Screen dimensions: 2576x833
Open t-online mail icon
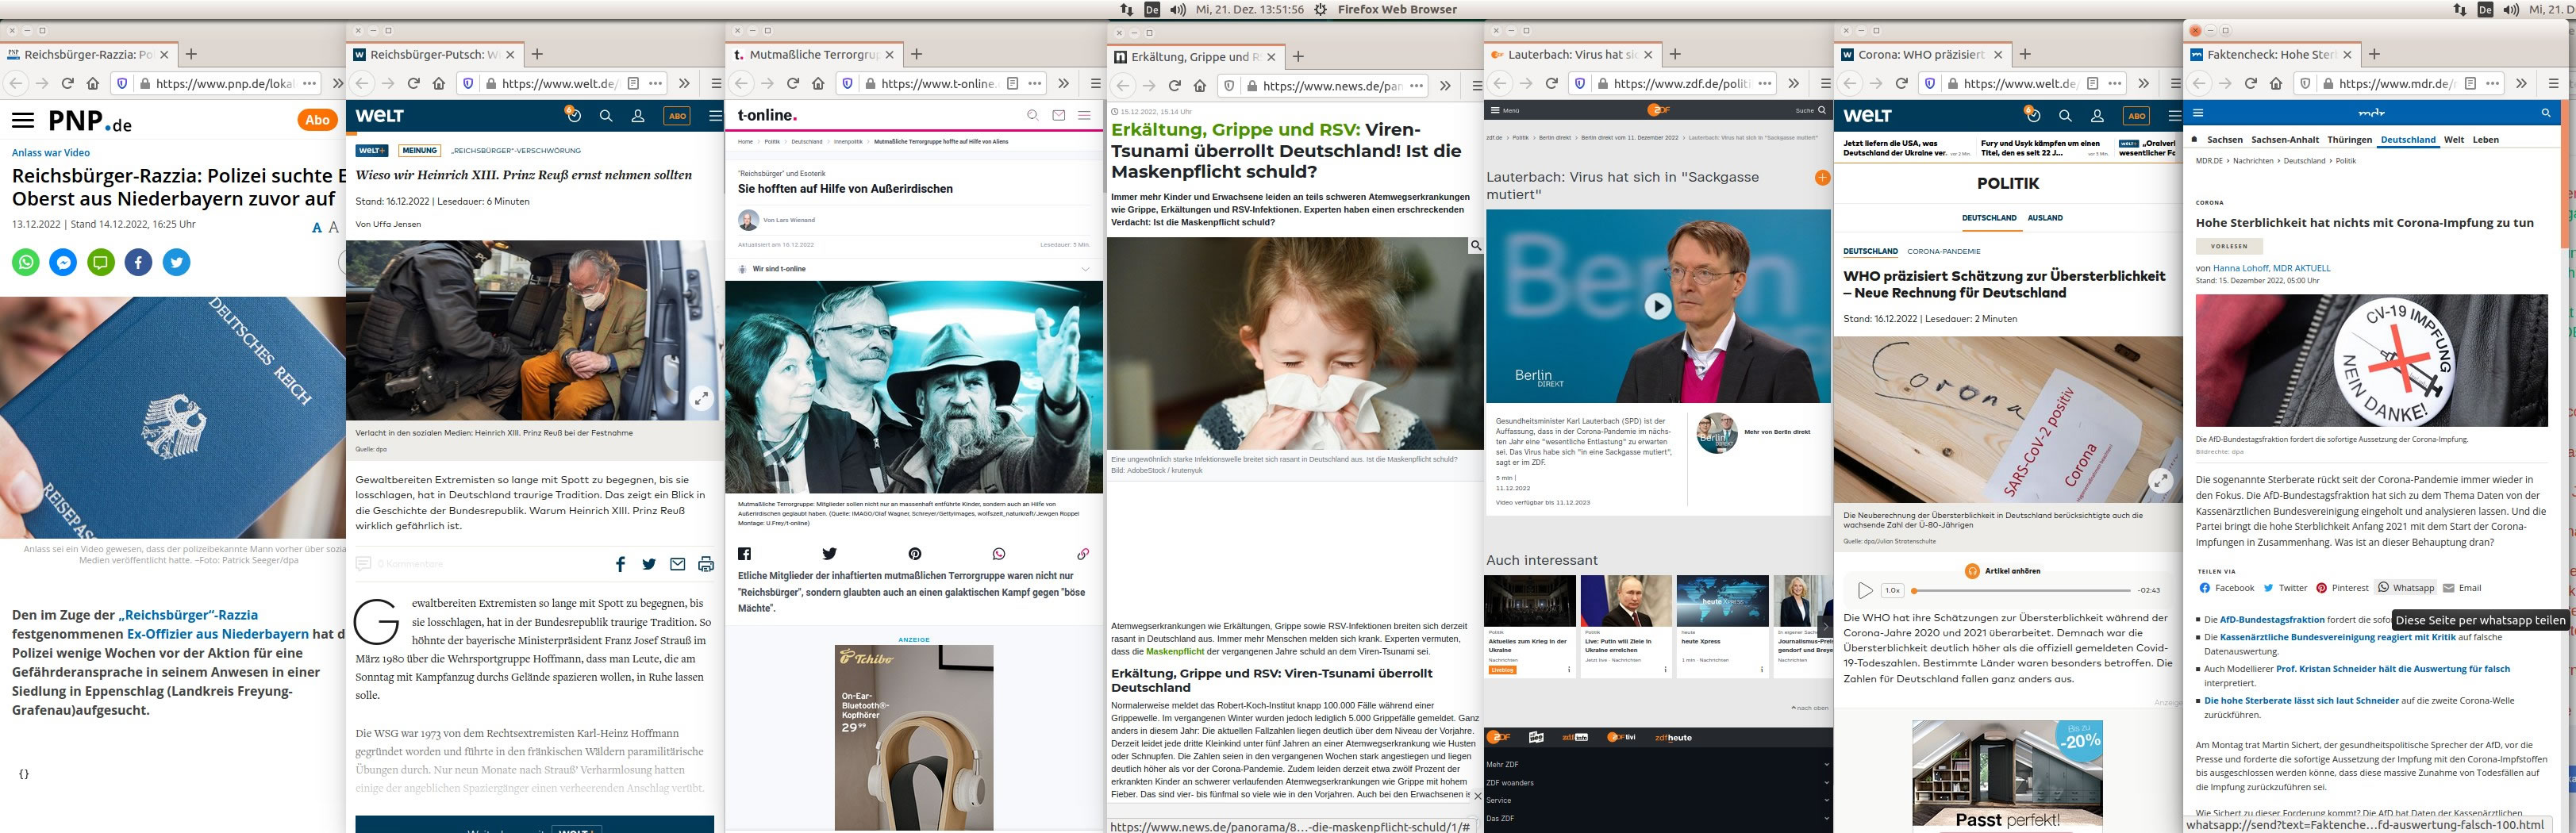pyautogui.click(x=1059, y=115)
